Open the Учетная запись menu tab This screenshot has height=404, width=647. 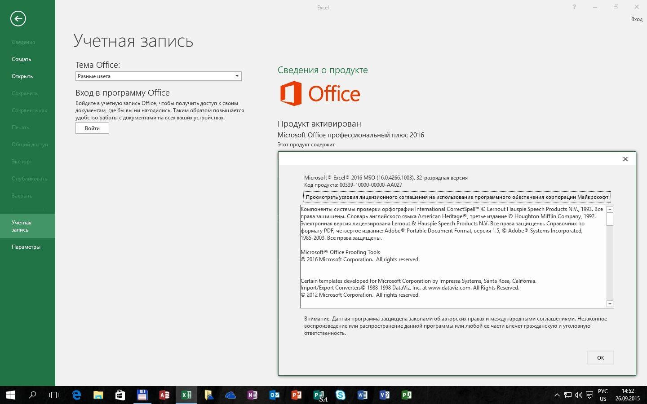(27, 226)
